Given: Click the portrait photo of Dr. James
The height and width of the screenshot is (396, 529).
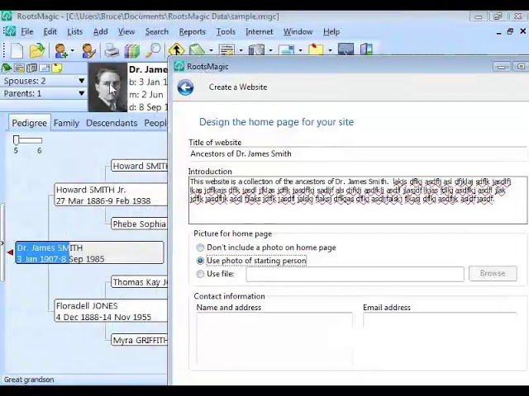Looking at the screenshot, I should [x=107, y=87].
